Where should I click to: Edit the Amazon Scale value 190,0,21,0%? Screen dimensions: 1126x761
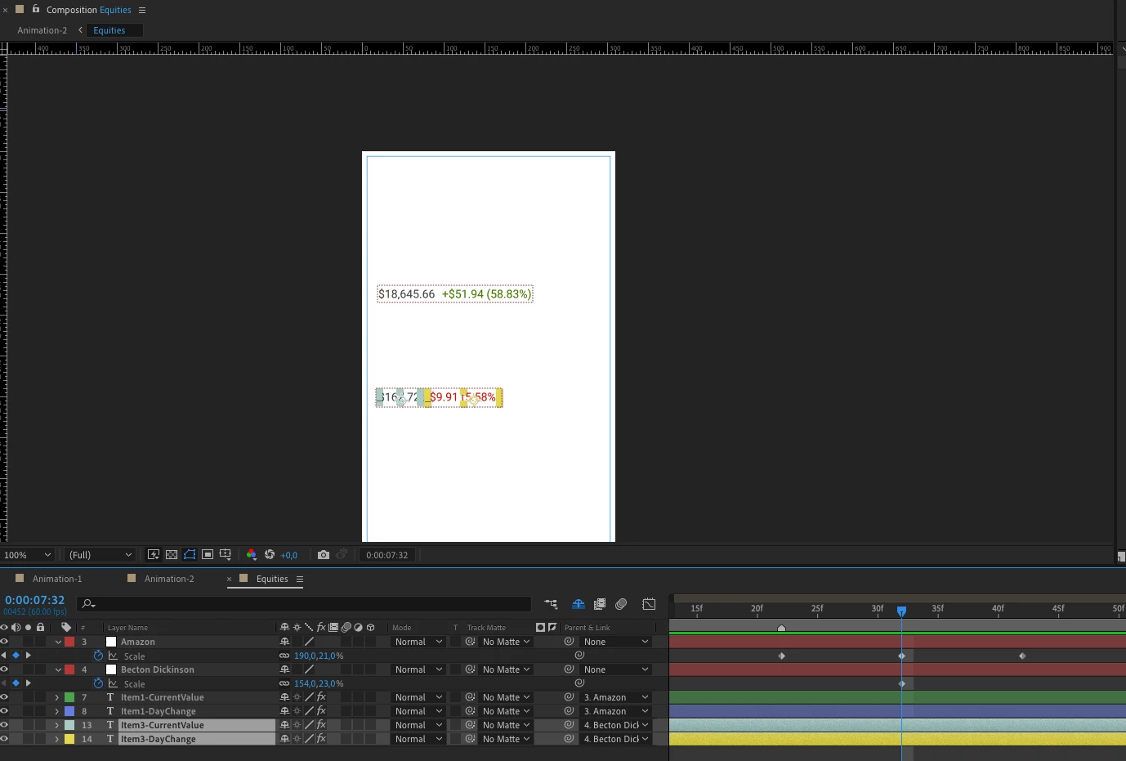click(319, 656)
